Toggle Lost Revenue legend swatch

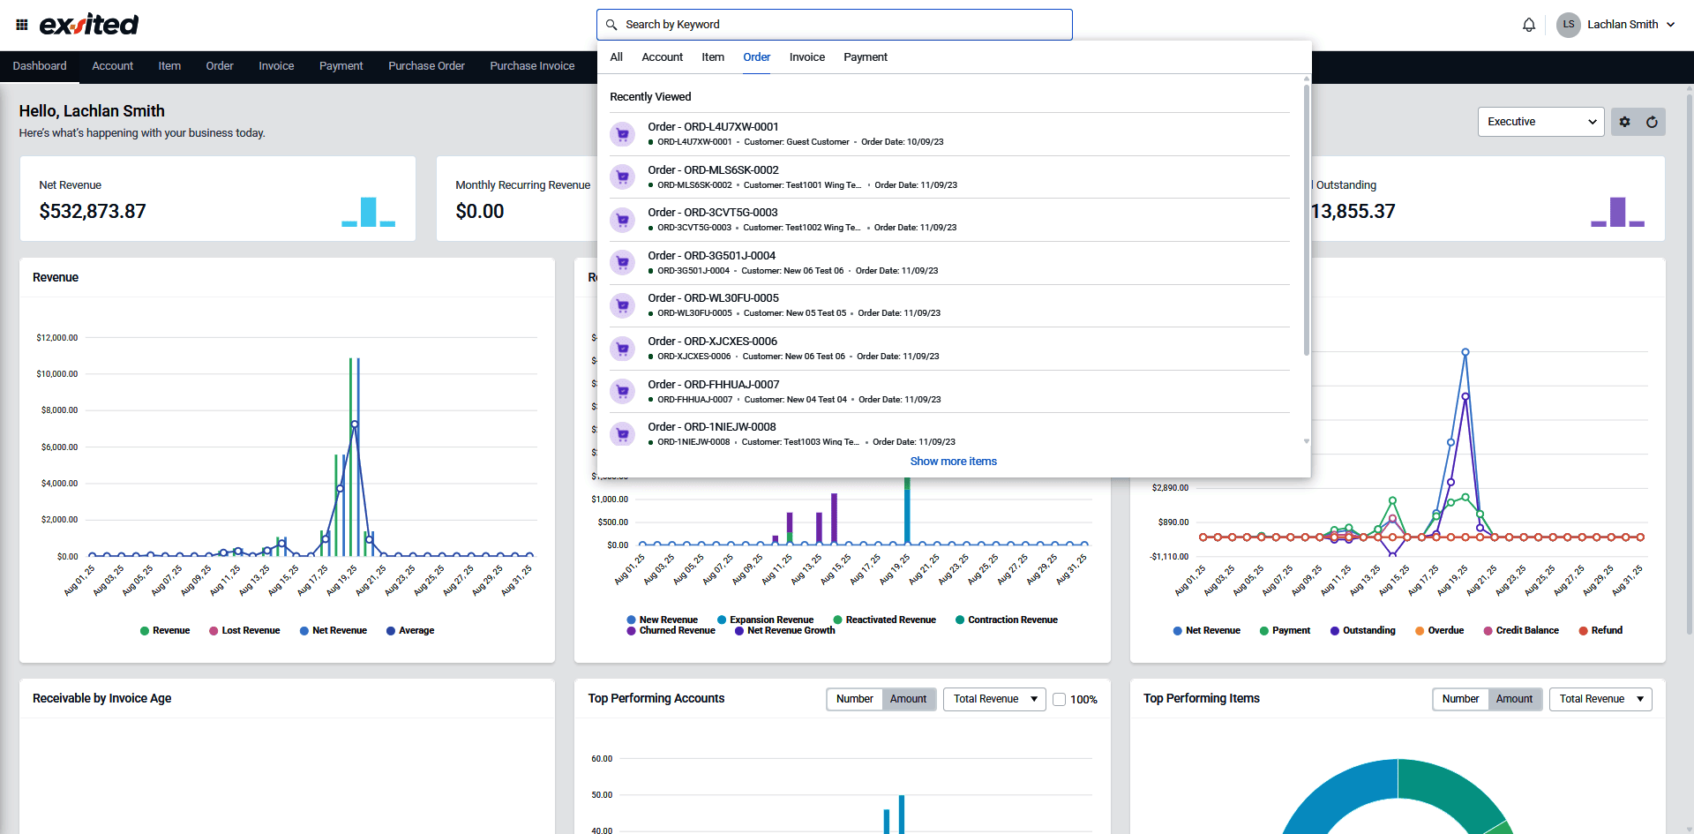pyautogui.click(x=214, y=631)
